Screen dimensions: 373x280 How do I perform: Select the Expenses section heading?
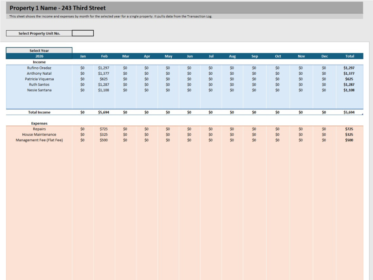point(39,123)
